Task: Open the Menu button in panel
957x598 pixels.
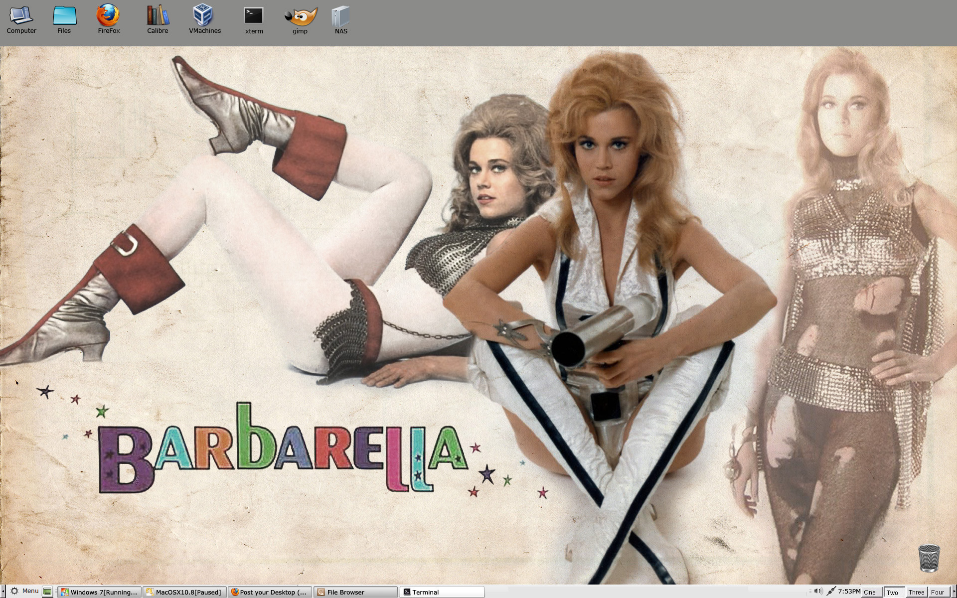Action: 24,591
